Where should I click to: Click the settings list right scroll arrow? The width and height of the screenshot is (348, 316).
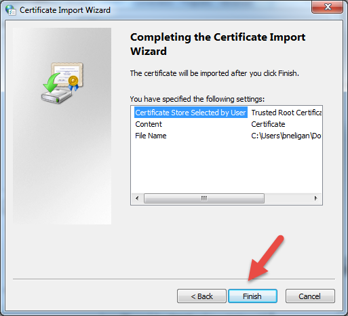[x=315, y=198]
